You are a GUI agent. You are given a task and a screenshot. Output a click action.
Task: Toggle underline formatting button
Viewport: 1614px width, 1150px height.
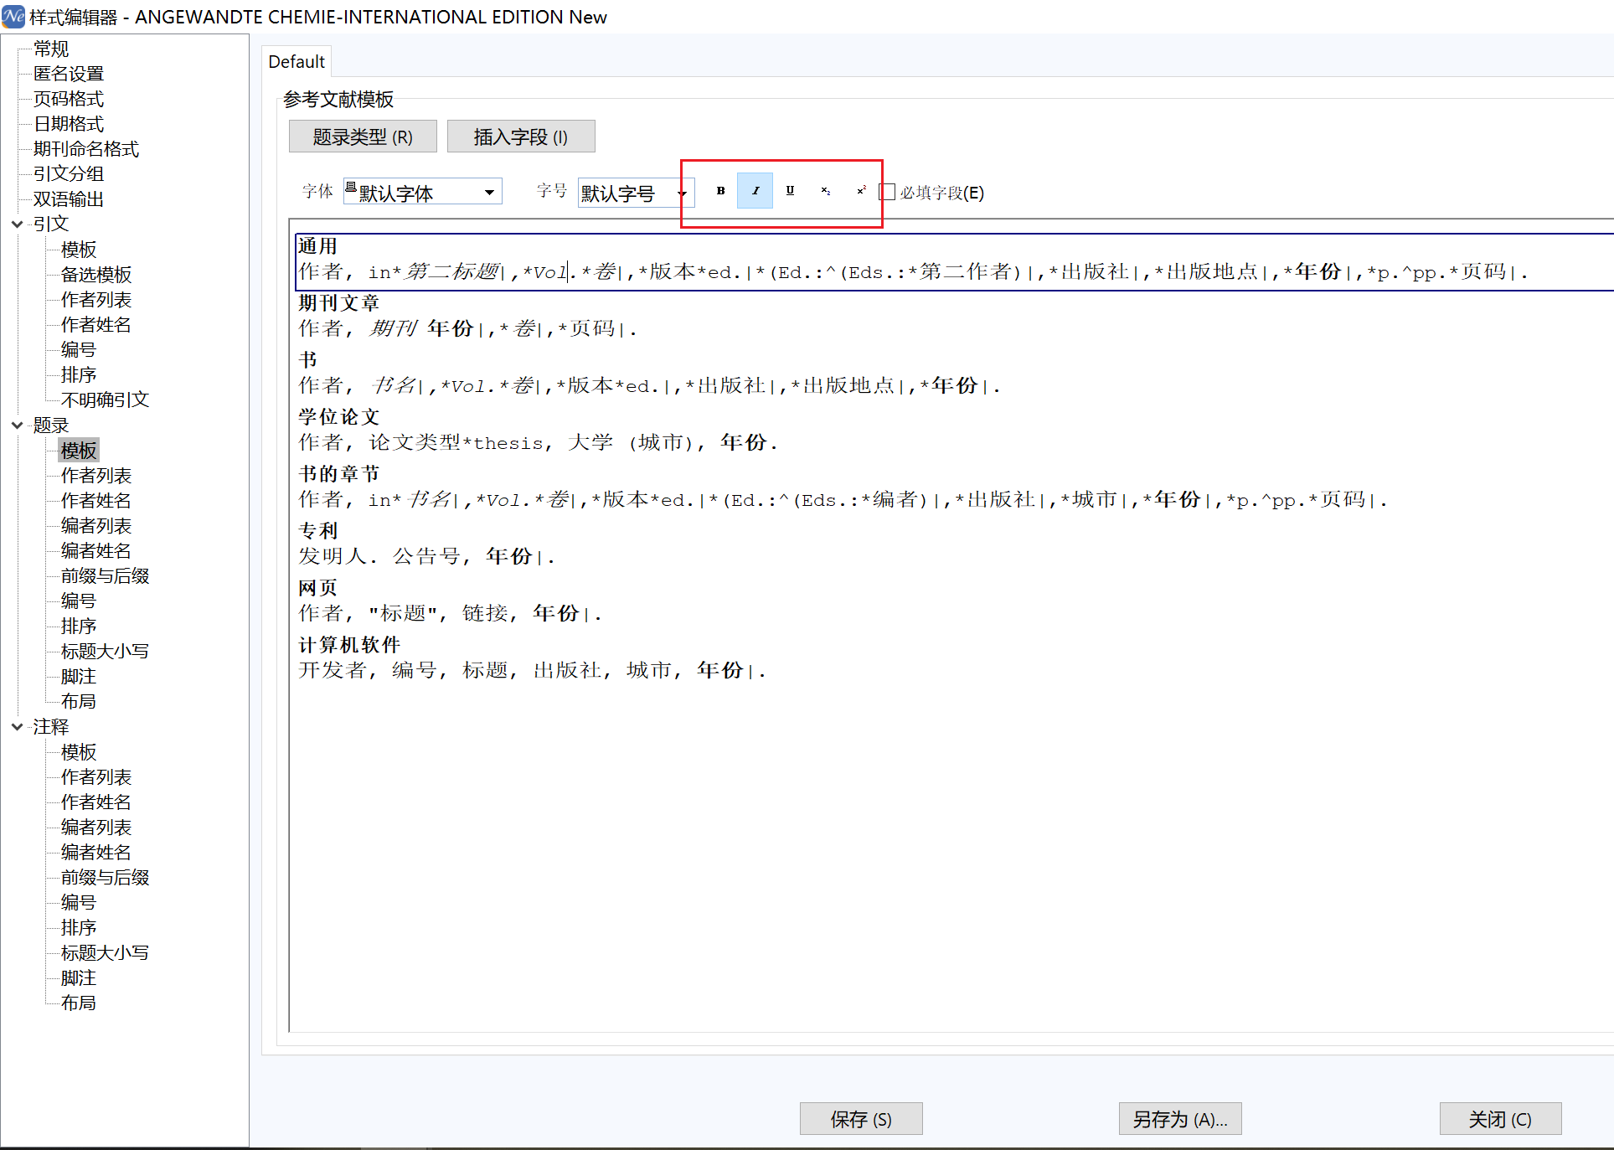[x=790, y=191]
